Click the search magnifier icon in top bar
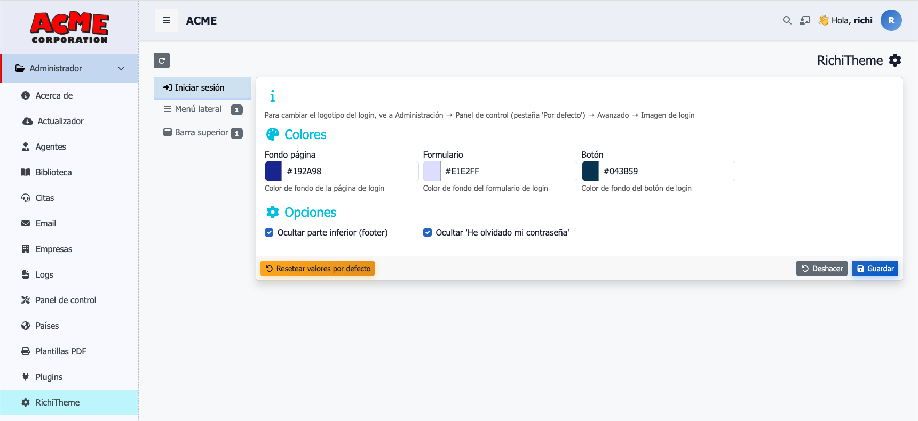918x421 pixels. (787, 20)
